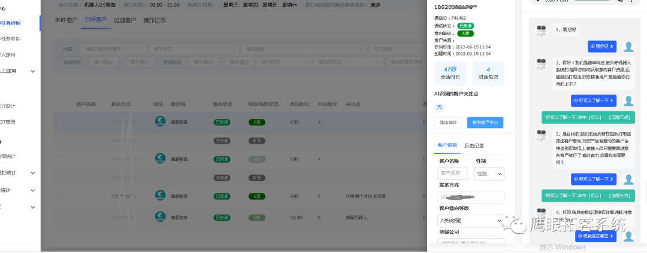This screenshot has height=253, width=647.
Task: Click the white button left of 移到客户中心
Action: (448, 123)
